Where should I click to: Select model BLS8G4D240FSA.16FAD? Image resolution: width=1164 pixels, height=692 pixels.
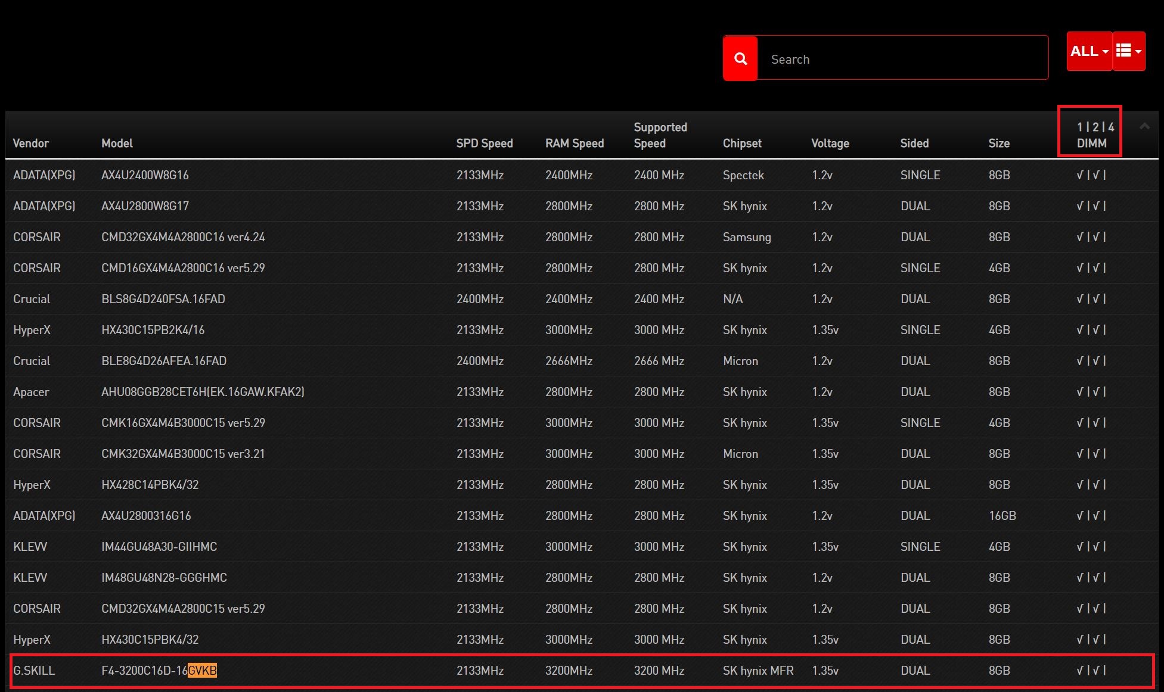pos(163,299)
